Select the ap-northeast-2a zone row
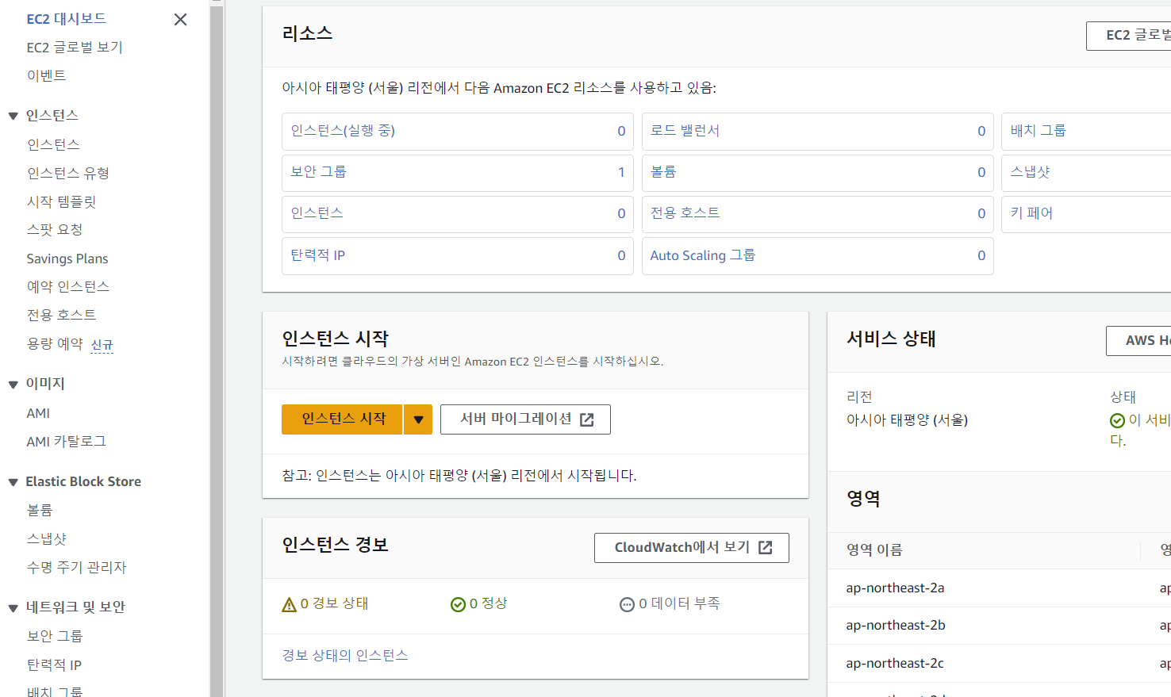The width and height of the screenshot is (1171, 697). 999,588
